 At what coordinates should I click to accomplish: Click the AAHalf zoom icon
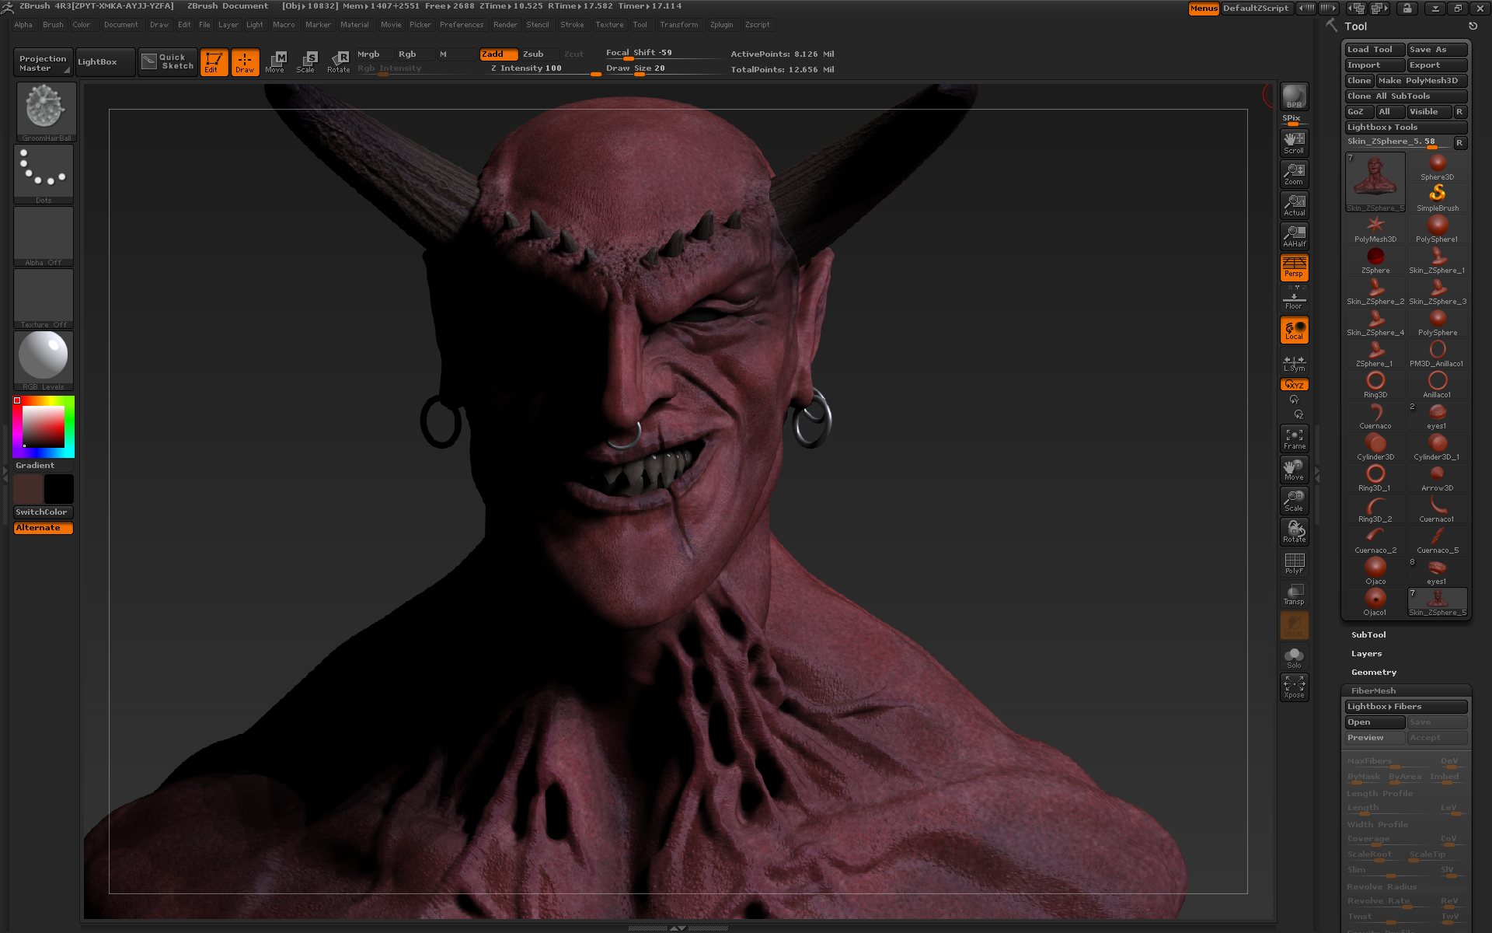(x=1294, y=236)
